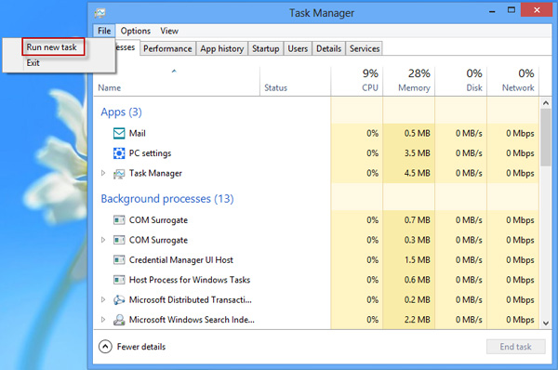
Task: Collapse view with Fewer details arrow icon
Action: [x=105, y=347]
